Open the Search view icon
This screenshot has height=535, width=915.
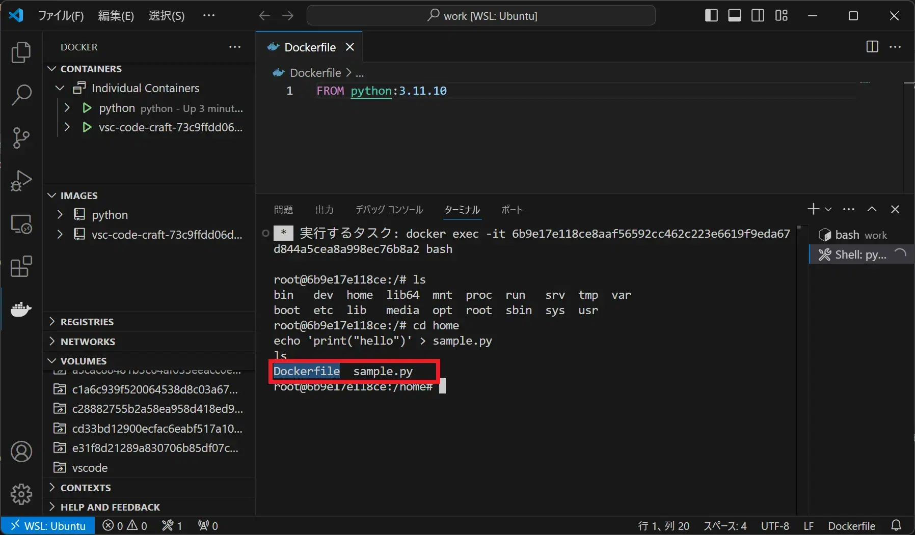(x=21, y=95)
